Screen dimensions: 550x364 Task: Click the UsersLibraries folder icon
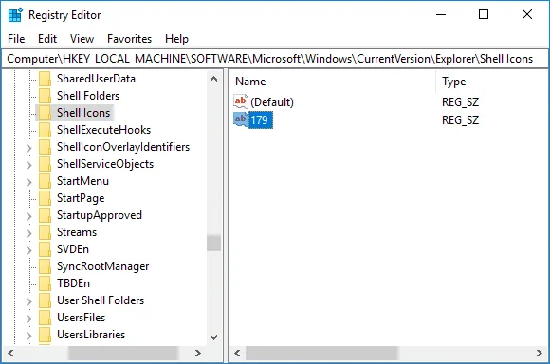45,335
